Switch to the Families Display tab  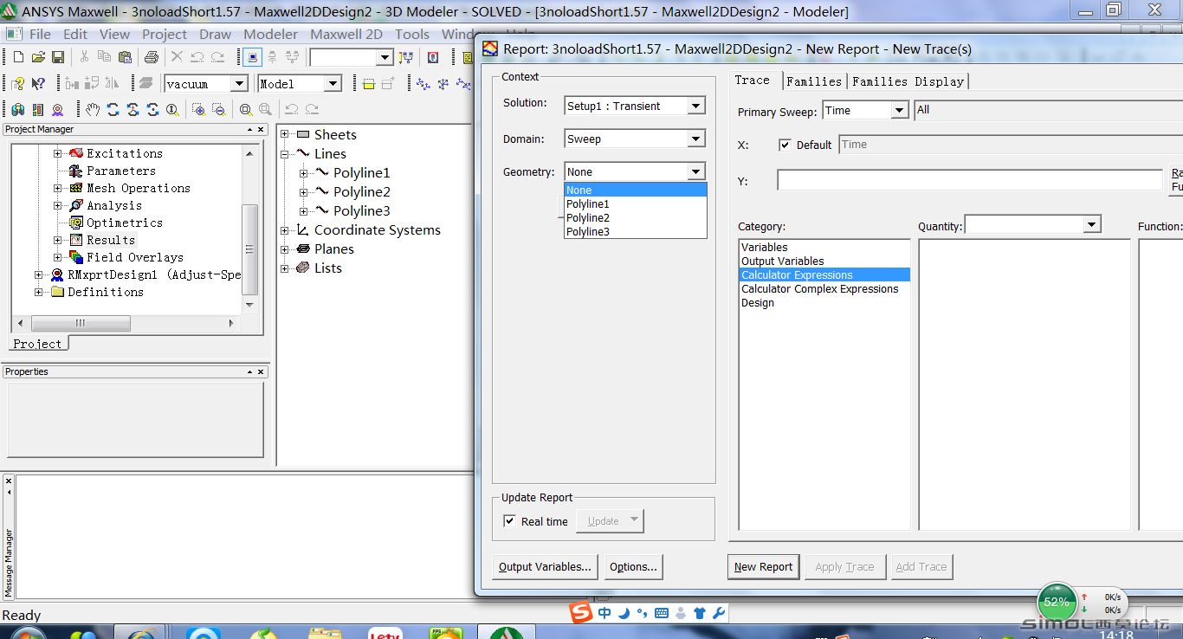[908, 81]
